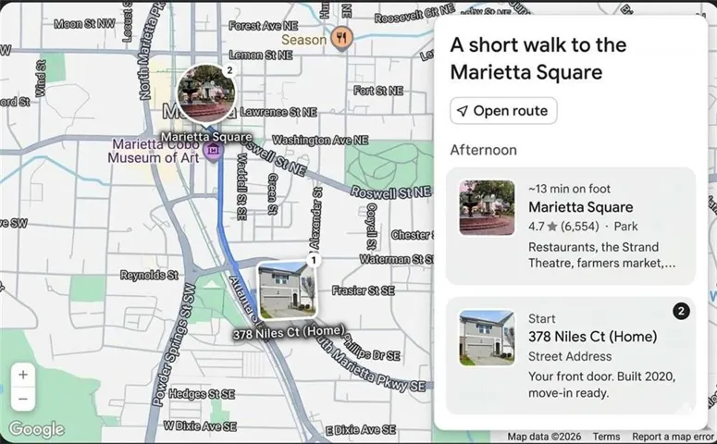Click the number 2 badge on the Home card
717x444 pixels.
(681, 312)
